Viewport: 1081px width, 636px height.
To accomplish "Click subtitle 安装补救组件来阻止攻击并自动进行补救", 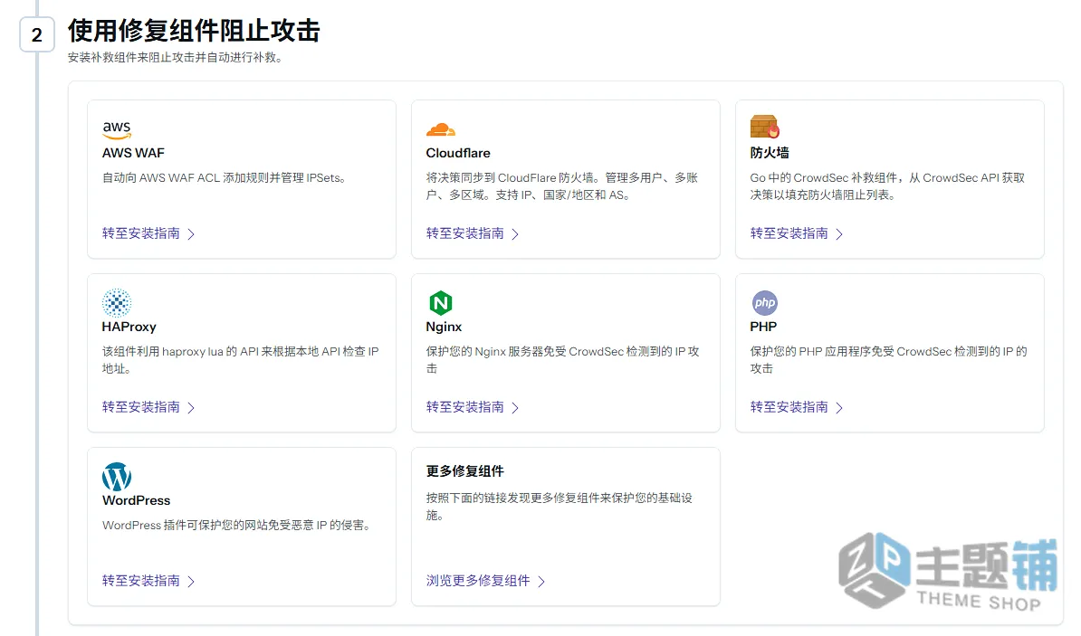I will click(175, 58).
